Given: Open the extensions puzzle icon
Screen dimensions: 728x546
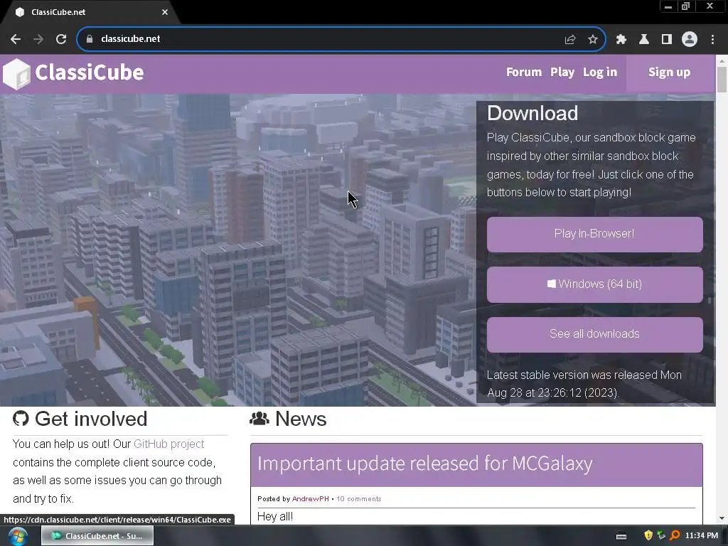Looking at the screenshot, I should click(621, 40).
